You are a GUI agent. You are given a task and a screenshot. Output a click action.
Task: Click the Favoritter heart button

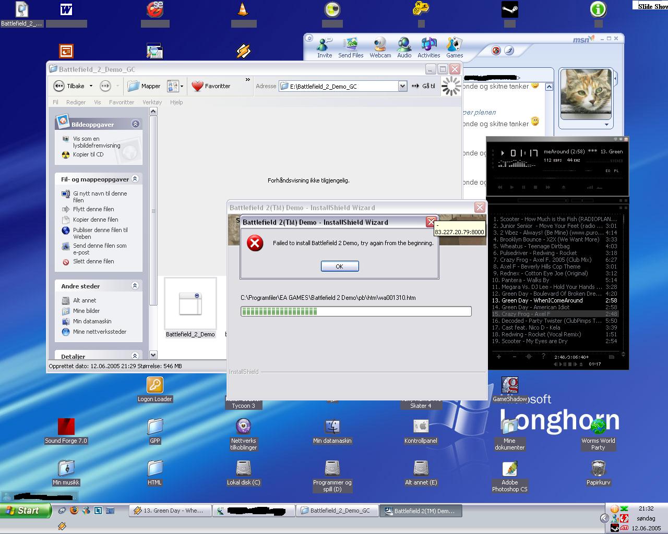(211, 86)
